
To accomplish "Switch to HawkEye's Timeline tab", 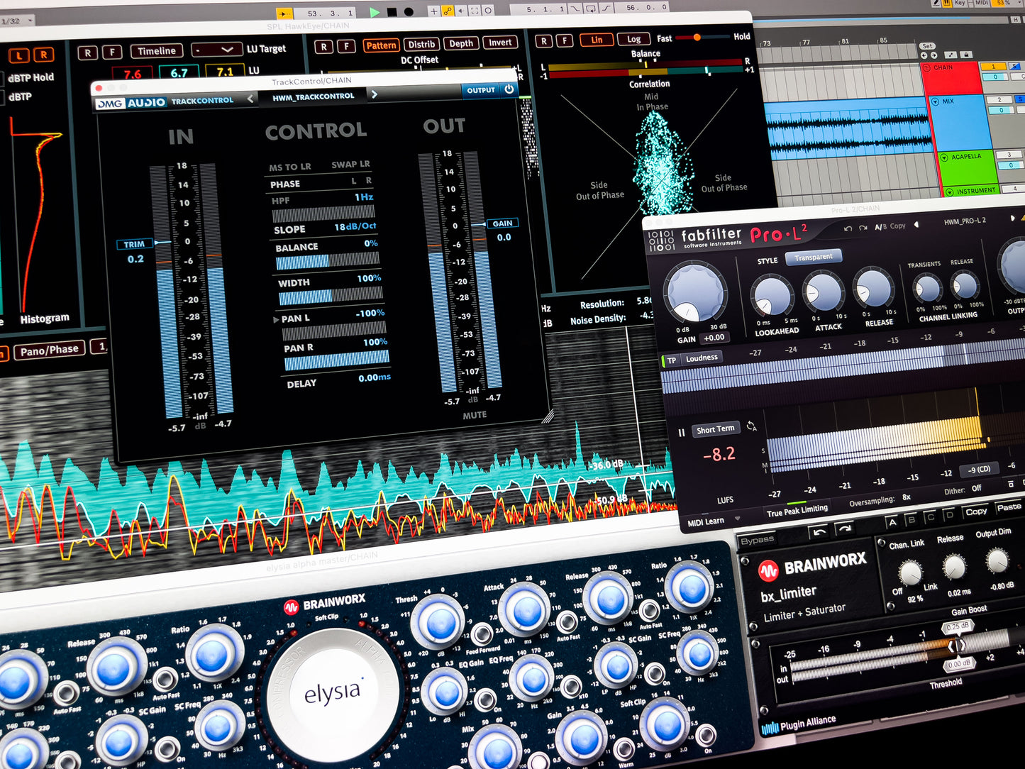I will [157, 51].
